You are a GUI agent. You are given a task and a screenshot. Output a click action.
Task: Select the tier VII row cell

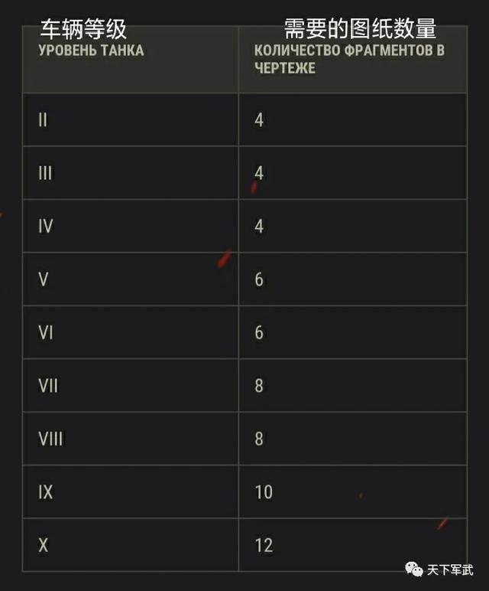point(131,386)
